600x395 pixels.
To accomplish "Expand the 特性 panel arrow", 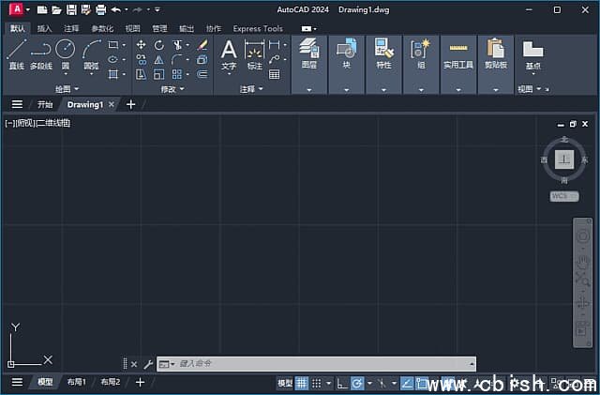I will [x=383, y=90].
